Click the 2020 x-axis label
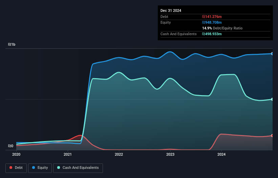 coord(16,154)
